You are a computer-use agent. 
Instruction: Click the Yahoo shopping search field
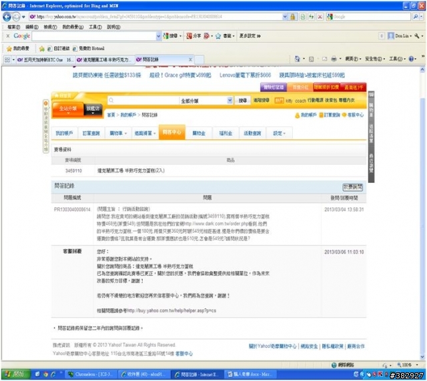pos(143,101)
